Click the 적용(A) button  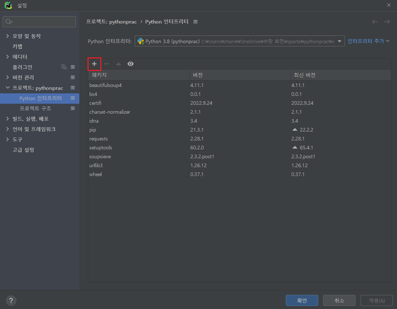pyautogui.click(x=377, y=301)
